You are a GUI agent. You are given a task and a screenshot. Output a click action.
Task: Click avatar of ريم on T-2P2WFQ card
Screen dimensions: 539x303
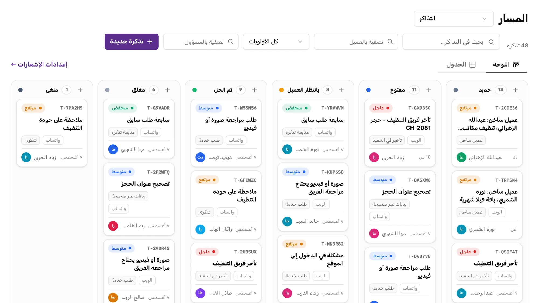point(113,226)
